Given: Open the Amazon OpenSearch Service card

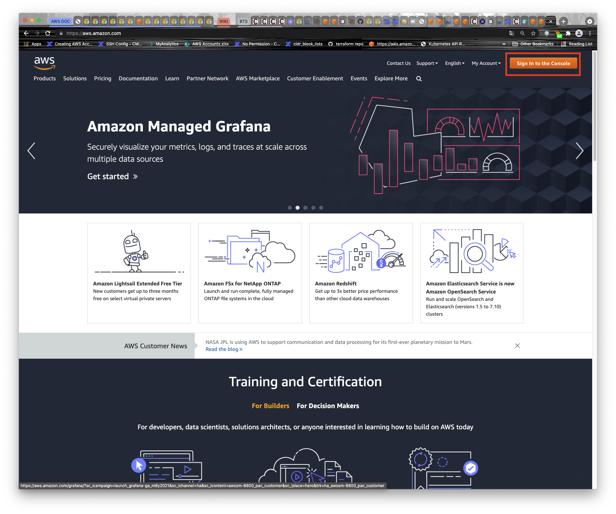Looking at the screenshot, I should 472,273.
